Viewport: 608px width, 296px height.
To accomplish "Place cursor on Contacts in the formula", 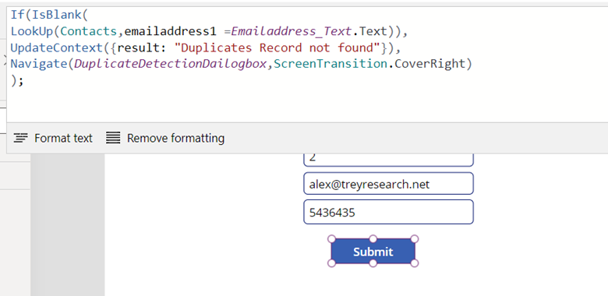I will click(89, 31).
